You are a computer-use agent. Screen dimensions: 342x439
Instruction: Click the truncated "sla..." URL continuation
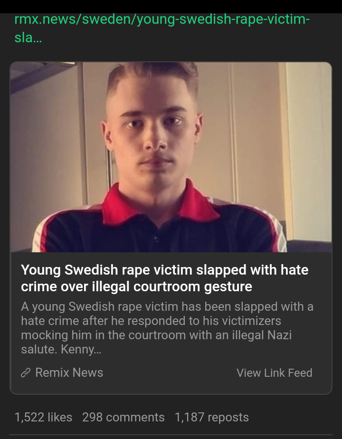[x=28, y=38]
